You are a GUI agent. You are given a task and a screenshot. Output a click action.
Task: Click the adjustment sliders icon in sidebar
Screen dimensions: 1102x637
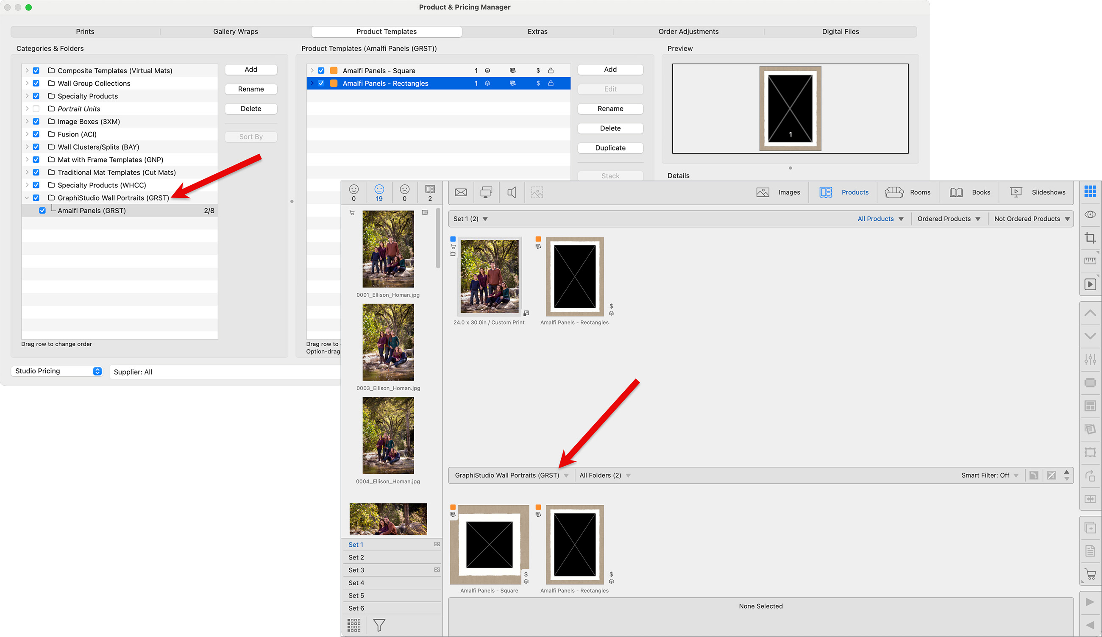pos(1090,359)
